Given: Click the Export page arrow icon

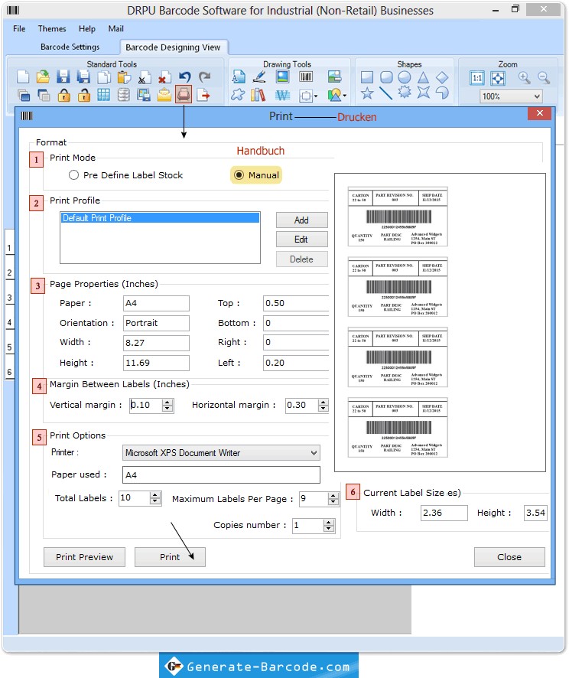Looking at the screenshot, I should click(203, 95).
